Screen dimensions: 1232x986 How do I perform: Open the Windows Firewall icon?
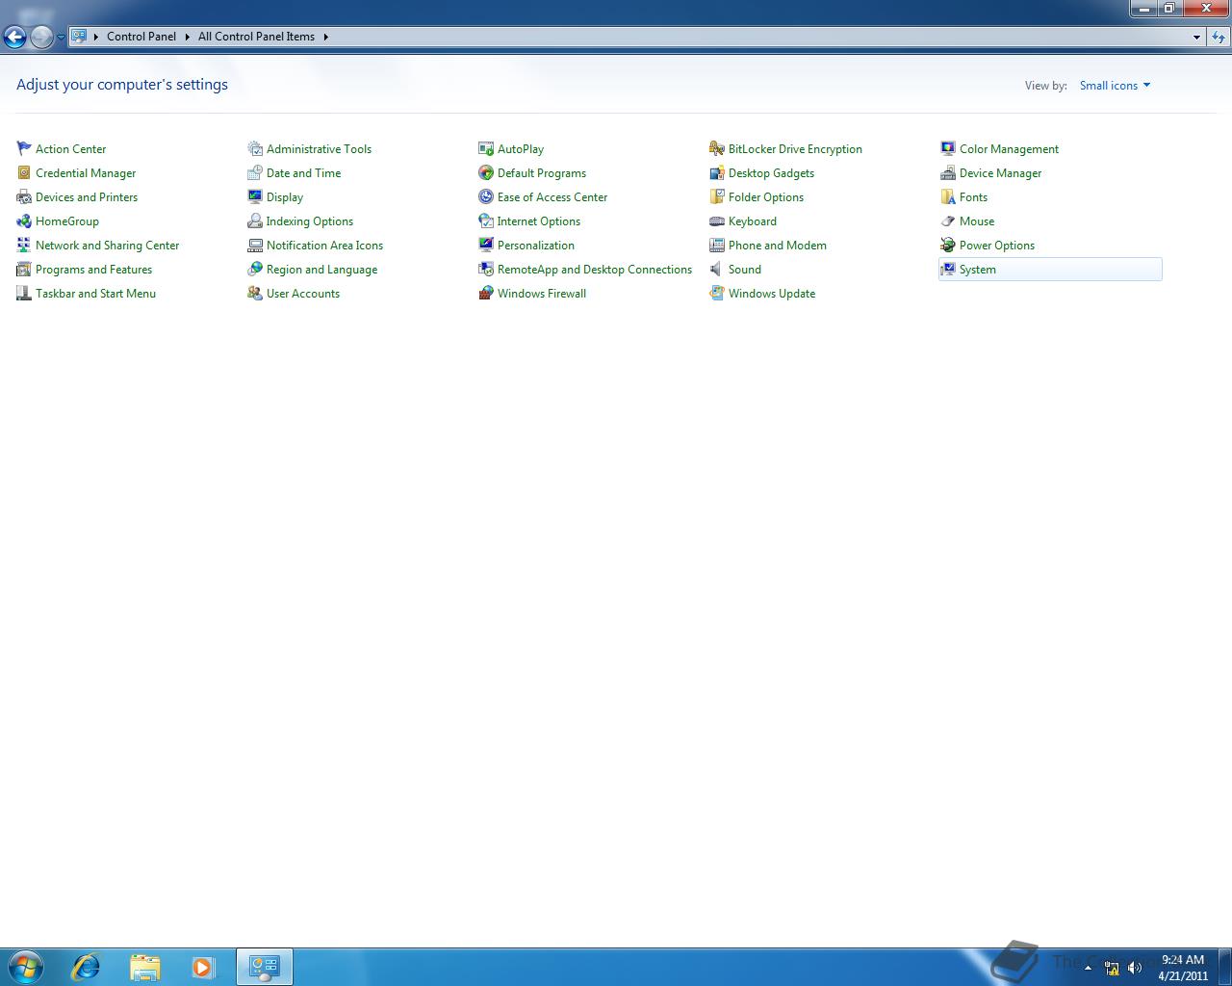tap(486, 293)
